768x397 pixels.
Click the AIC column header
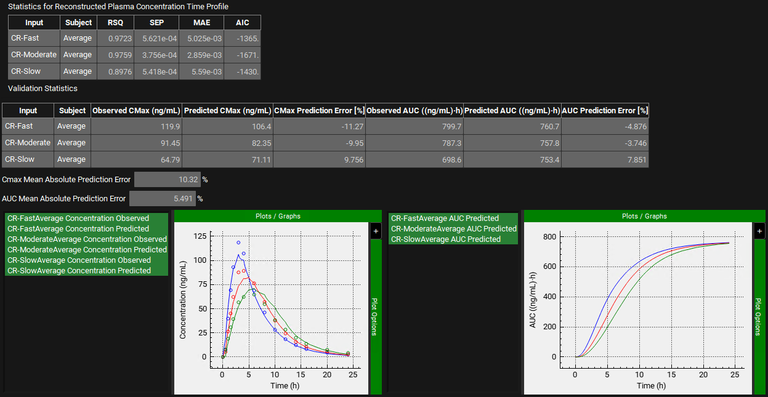pyautogui.click(x=242, y=23)
